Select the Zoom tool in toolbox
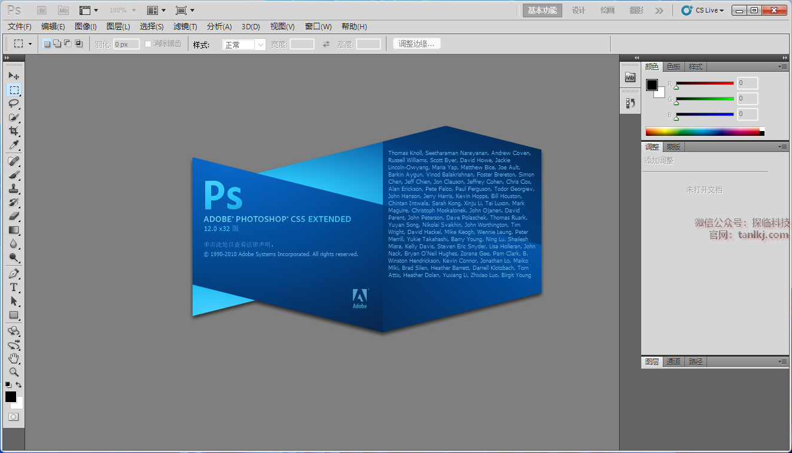The height and width of the screenshot is (453, 792). (x=14, y=372)
